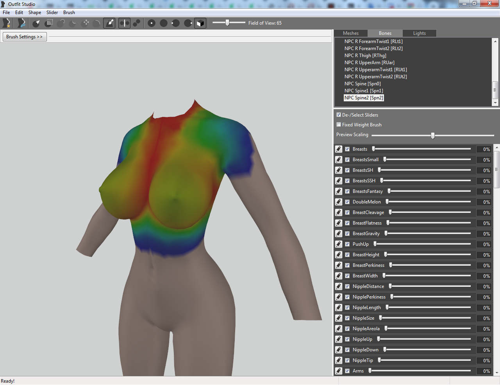Click the New Project icon with the star
Image resolution: width=500 pixels, height=385 pixels.
(6, 23)
